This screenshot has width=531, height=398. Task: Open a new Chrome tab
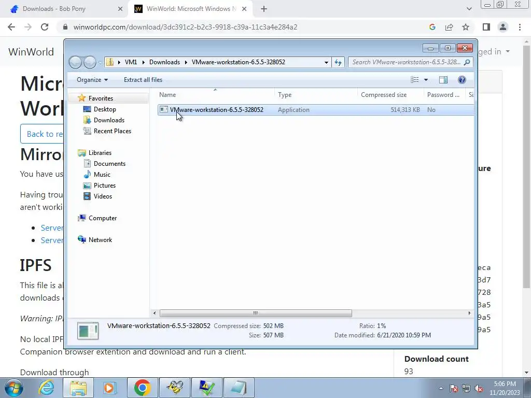pyautogui.click(x=264, y=9)
